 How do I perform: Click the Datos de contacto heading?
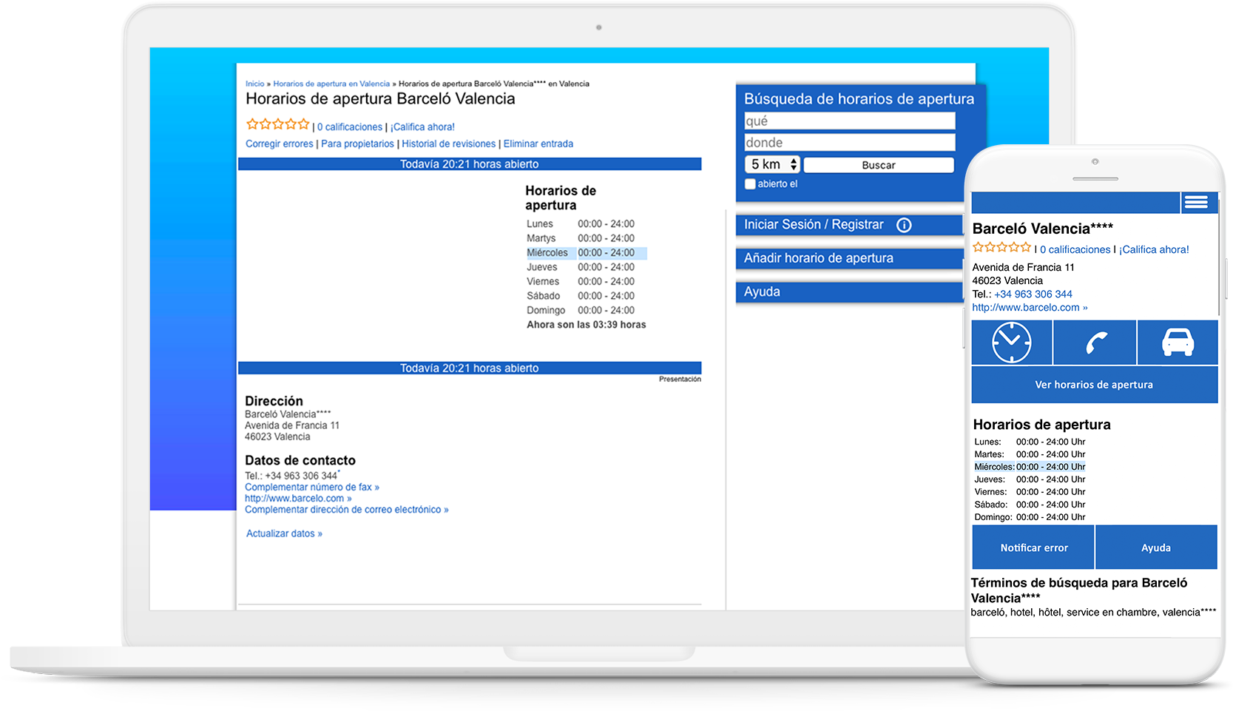pos(300,460)
